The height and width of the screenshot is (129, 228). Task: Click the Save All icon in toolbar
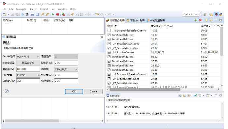click(17, 14)
